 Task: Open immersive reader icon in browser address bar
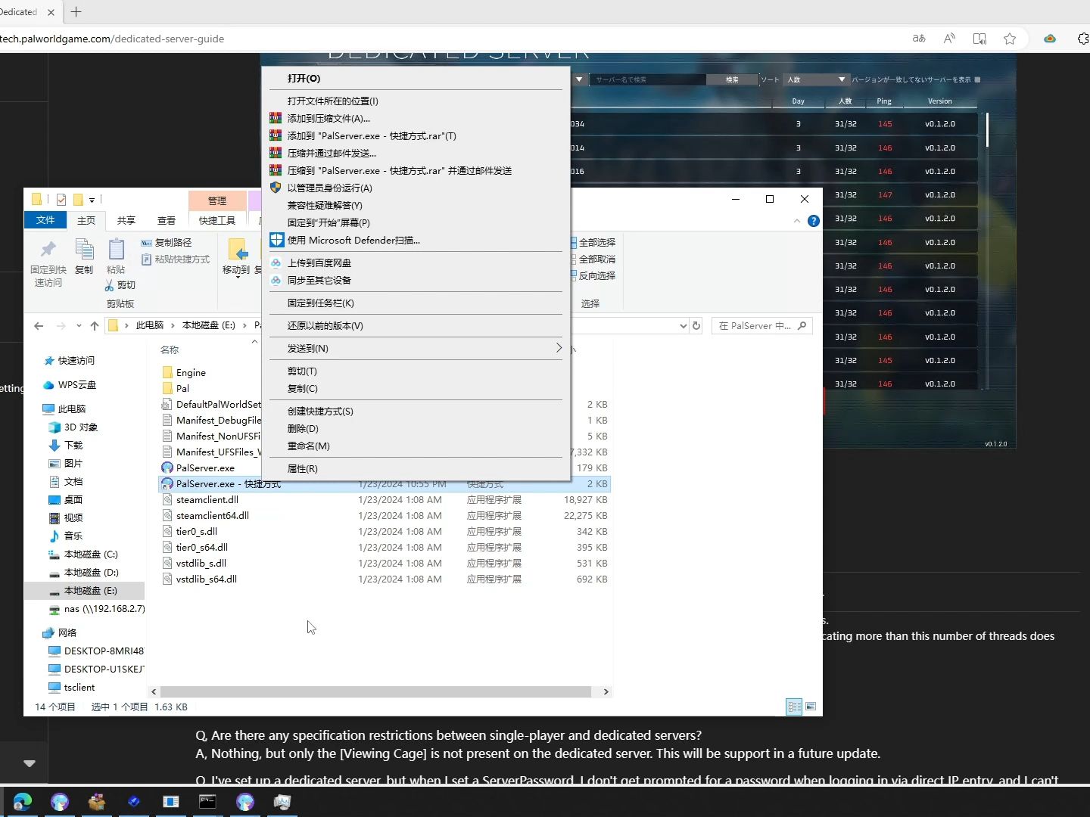click(x=979, y=39)
